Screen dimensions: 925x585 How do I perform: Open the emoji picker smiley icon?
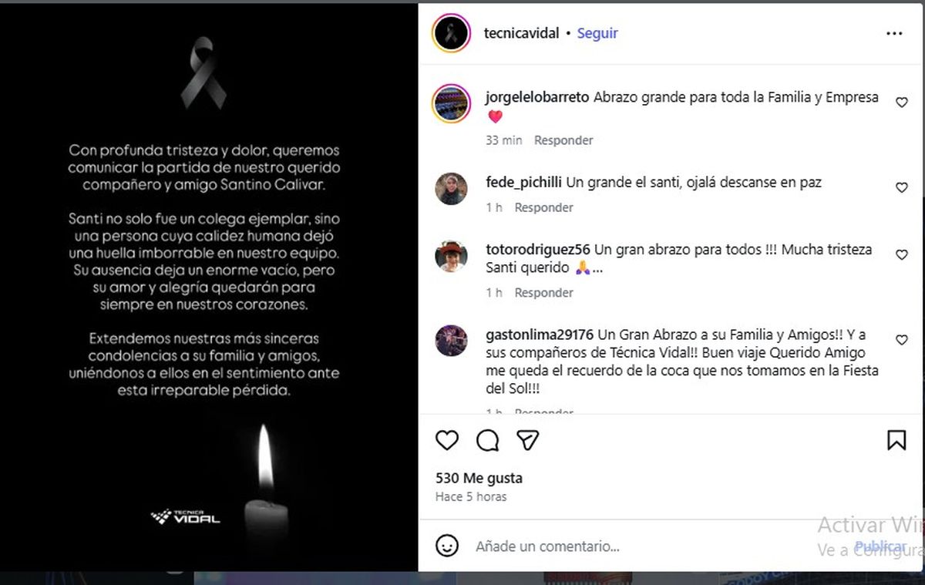pyautogui.click(x=447, y=546)
